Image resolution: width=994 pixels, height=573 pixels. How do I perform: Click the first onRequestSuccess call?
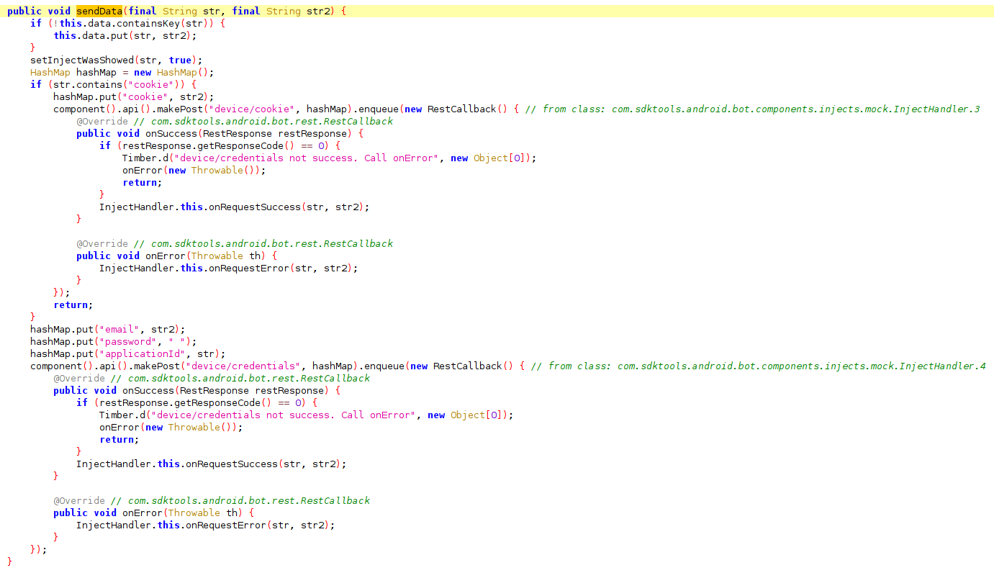[x=254, y=207]
